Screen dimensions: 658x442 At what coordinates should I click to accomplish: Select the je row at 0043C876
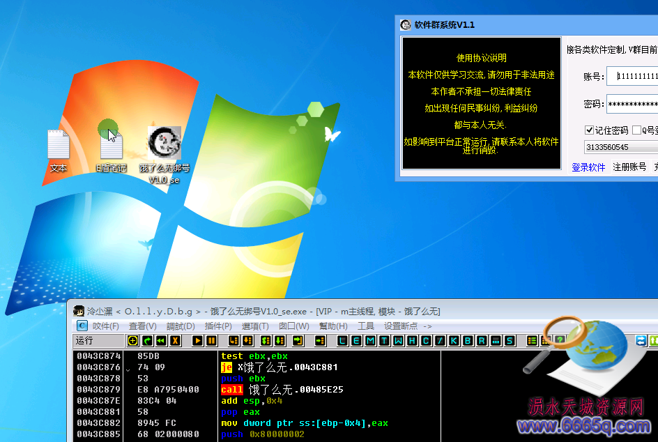click(x=257, y=367)
